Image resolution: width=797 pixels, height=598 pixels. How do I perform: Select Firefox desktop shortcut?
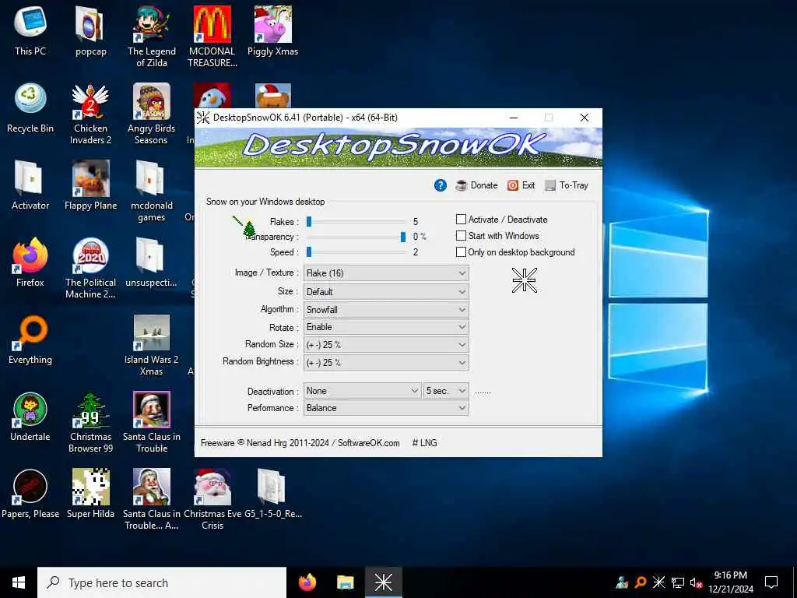point(30,262)
